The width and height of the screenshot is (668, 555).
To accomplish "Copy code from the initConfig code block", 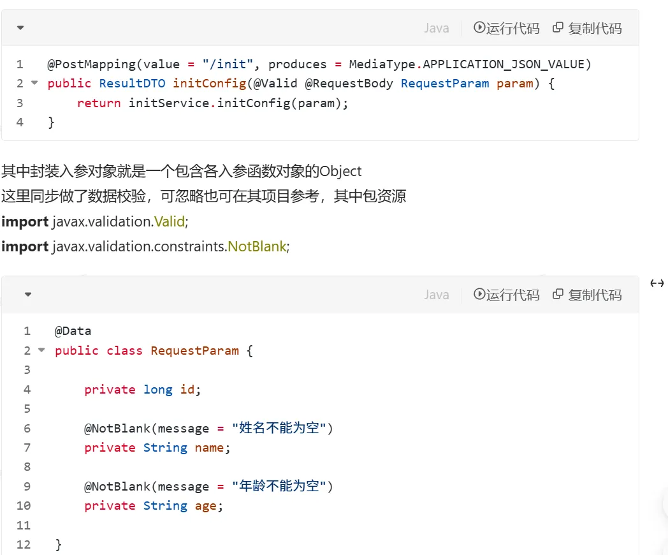I will pyautogui.click(x=587, y=28).
